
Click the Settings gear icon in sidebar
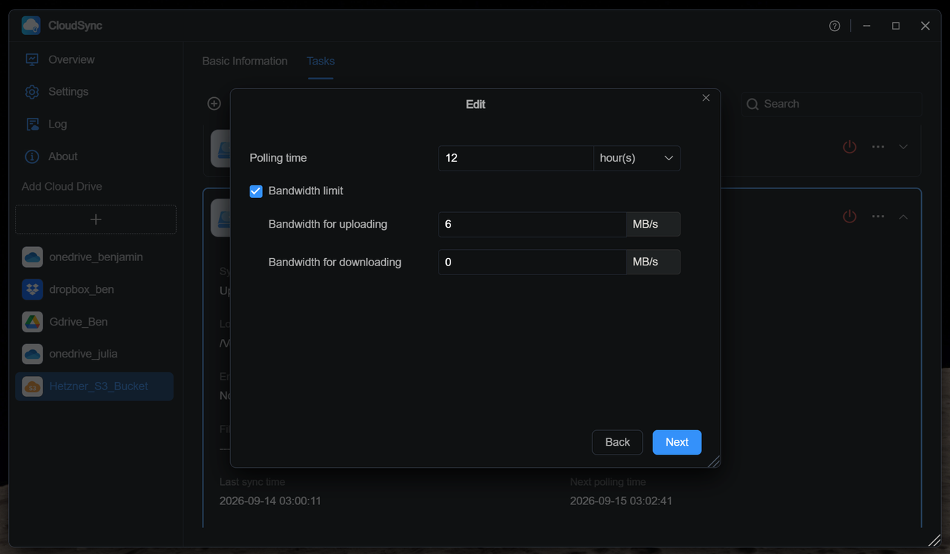(32, 92)
